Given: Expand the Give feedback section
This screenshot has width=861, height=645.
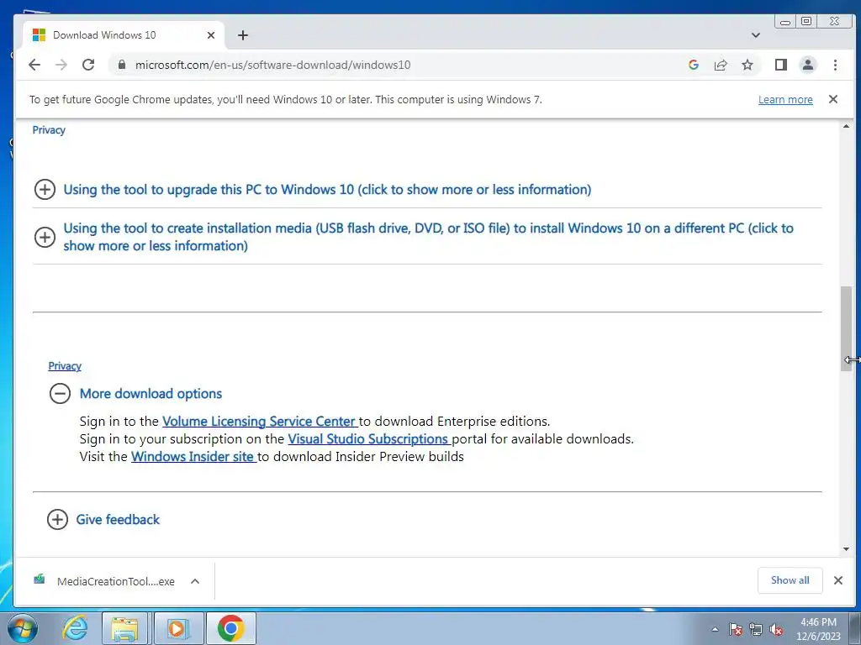Looking at the screenshot, I should (x=57, y=519).
